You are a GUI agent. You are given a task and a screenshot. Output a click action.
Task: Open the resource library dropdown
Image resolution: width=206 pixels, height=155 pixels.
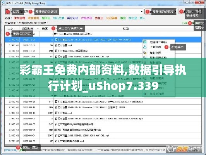tap(175, 12)
